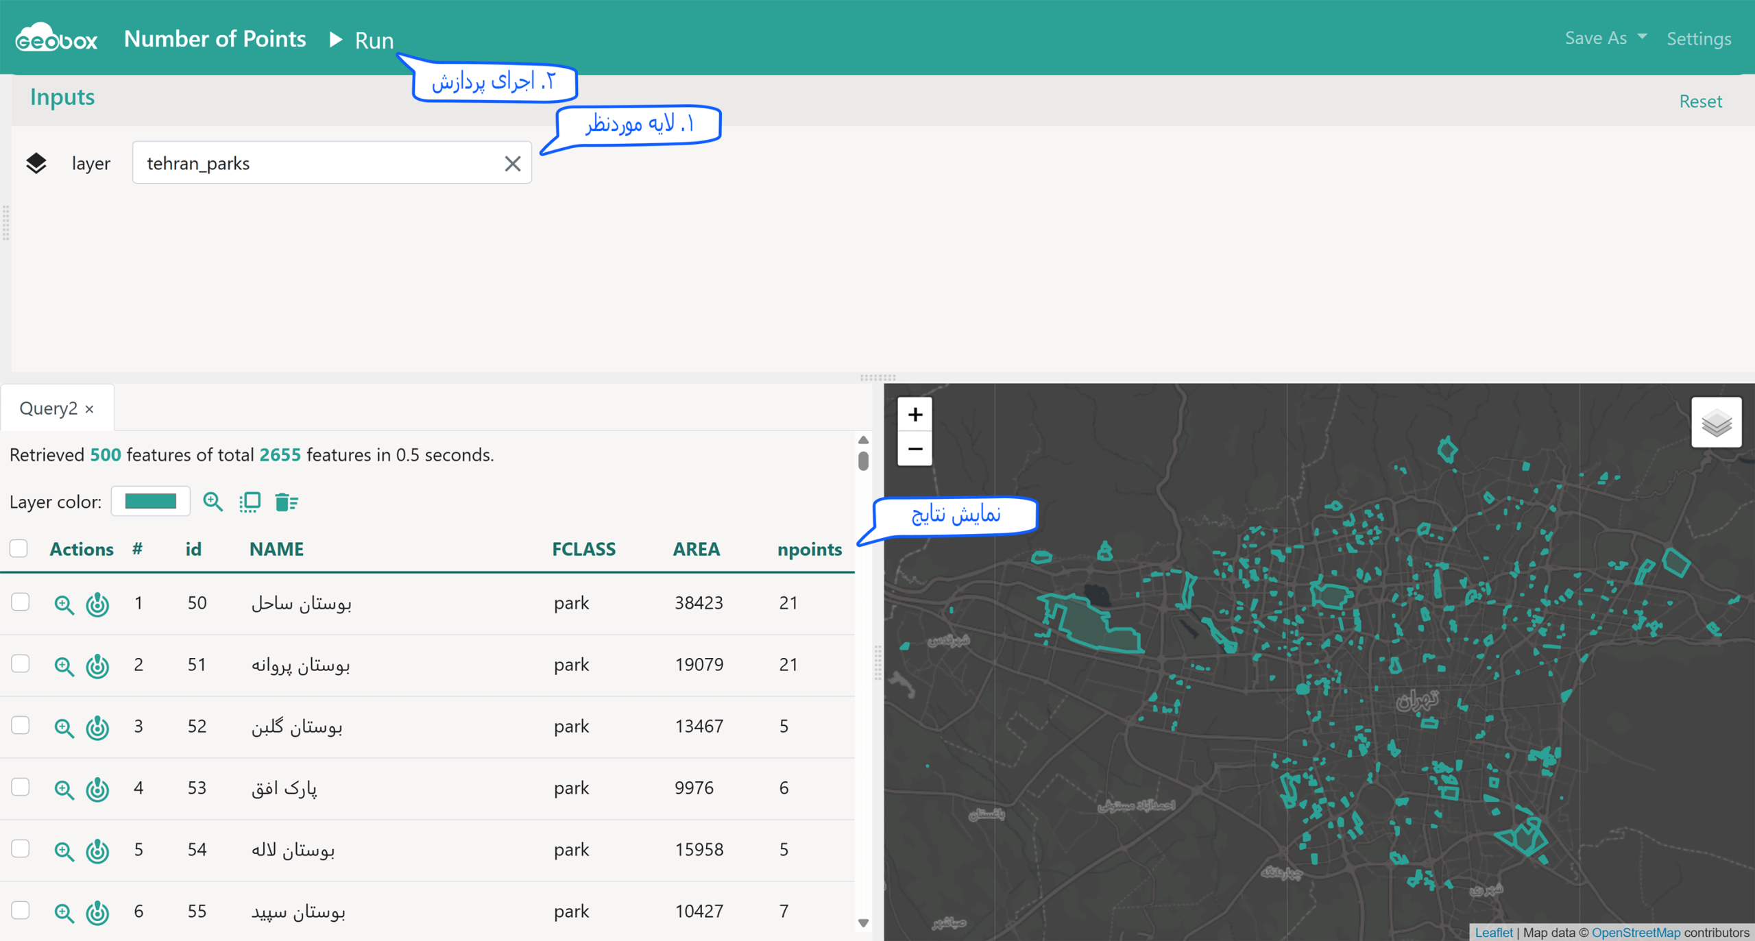
Task: Zoom out on the map
Action: [915, 449]
